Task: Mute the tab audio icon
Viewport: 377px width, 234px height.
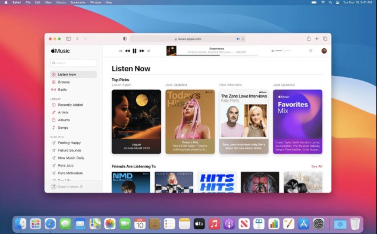Action: (x=238, y=39)
